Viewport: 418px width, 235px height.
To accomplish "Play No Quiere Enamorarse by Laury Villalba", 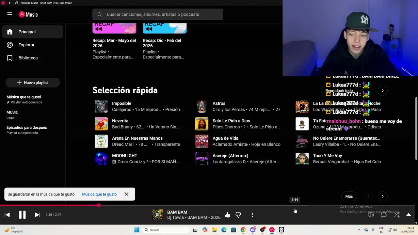I will click(x=346, y=138).
